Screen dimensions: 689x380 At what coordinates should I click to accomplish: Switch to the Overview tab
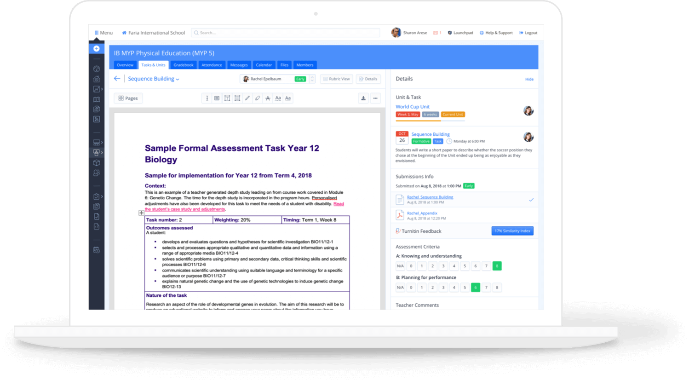click(x=125, y=65)
